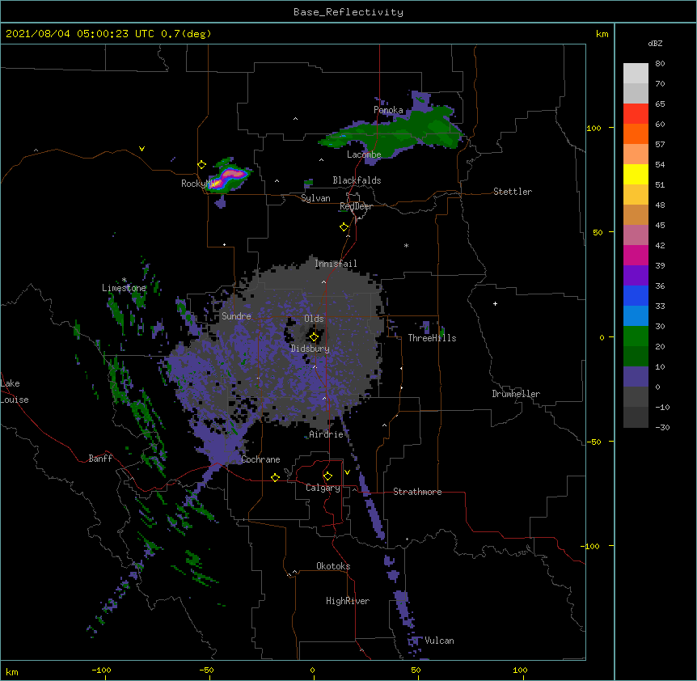697x681 pixels.
Task: Click the 50 tick label on the right axis
Action: click(598, 232)
